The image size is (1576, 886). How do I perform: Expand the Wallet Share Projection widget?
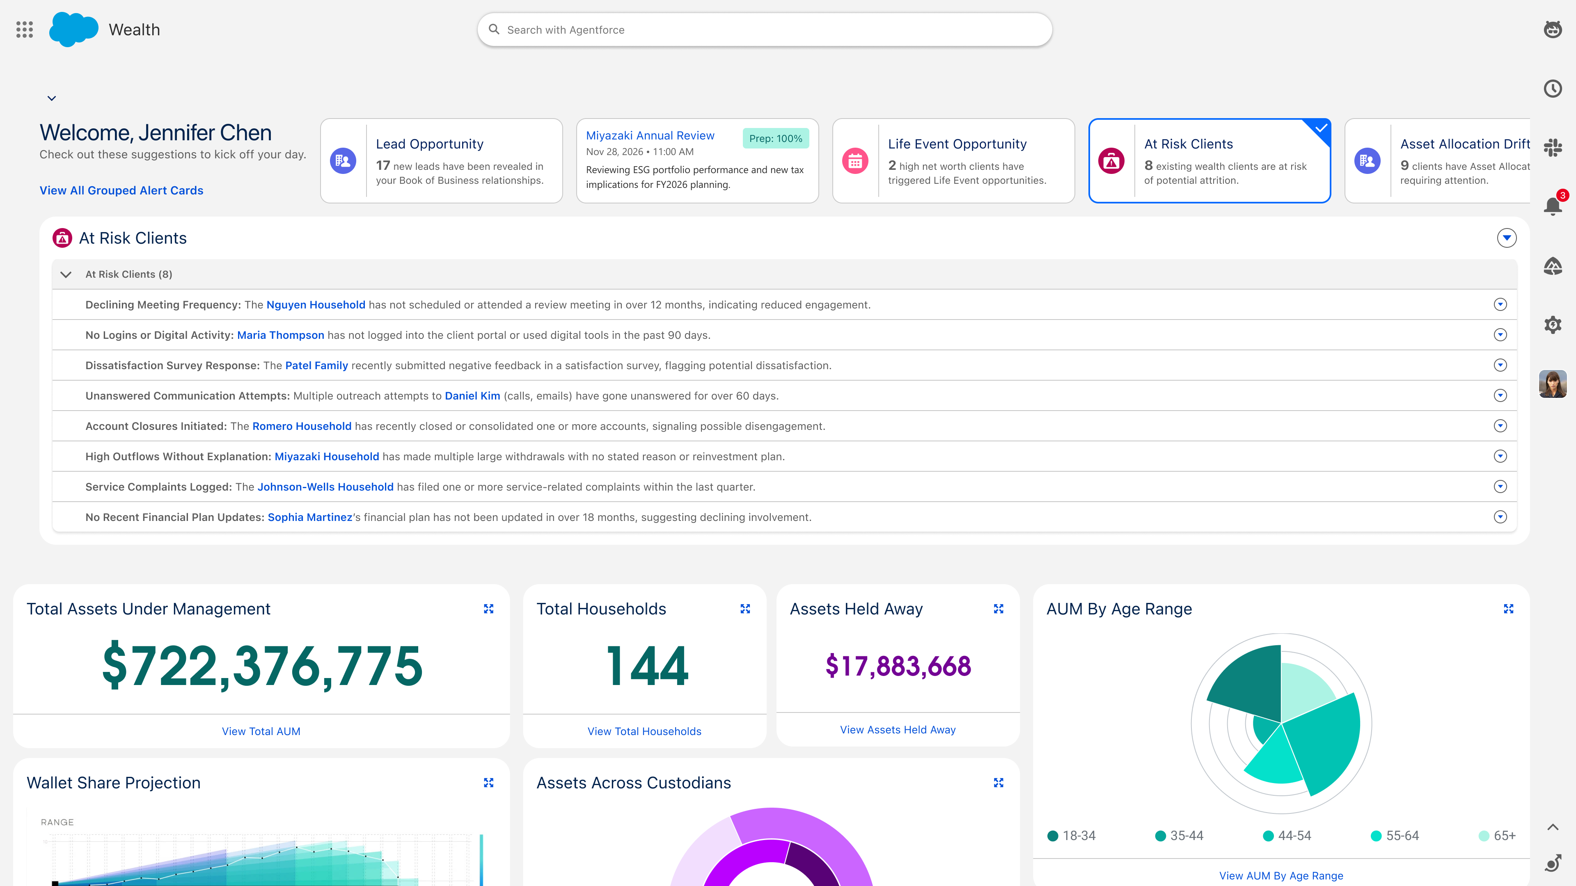point(489,783)
